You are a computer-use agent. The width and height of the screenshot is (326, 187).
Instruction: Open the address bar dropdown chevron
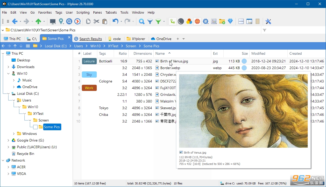3,30
